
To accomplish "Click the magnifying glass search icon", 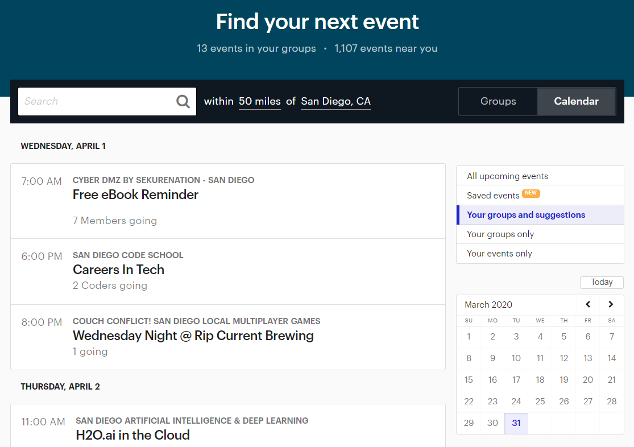I will [183, 101].
